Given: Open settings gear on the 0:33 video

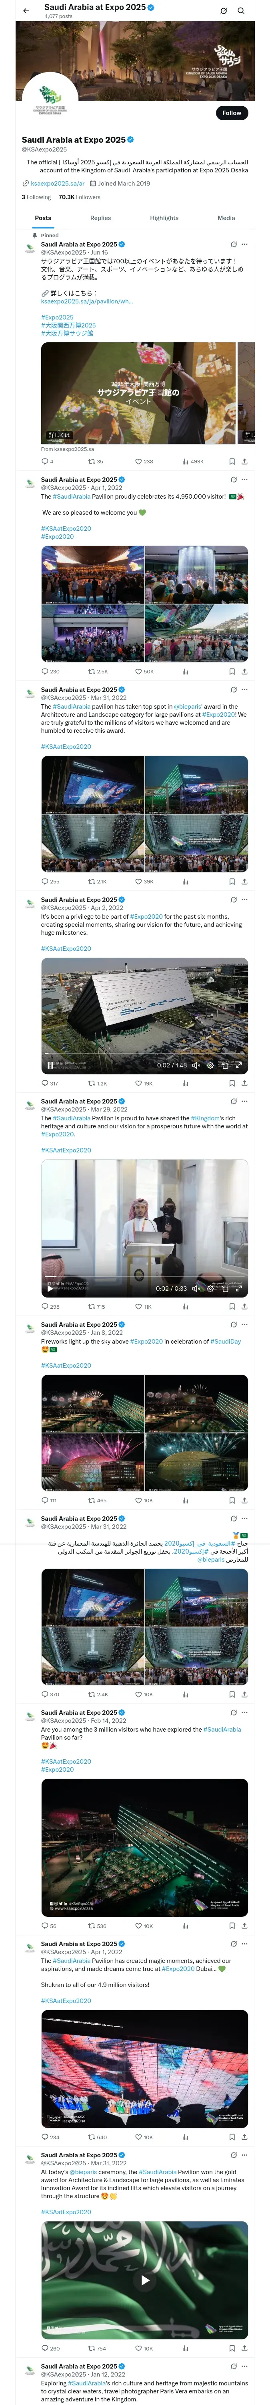Looking at the screenshot, I should (210, 1288).
